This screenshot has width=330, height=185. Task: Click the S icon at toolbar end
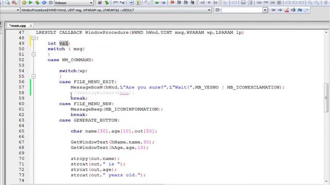(x=326, y=3)
